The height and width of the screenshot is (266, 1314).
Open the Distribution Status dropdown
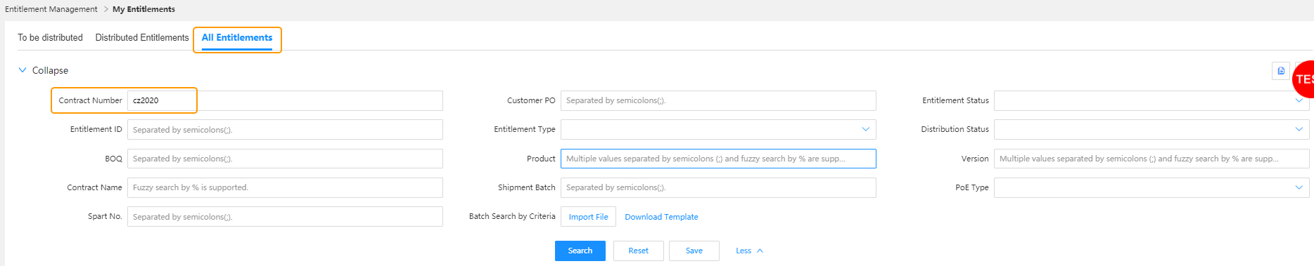[x=1151, y=129]
